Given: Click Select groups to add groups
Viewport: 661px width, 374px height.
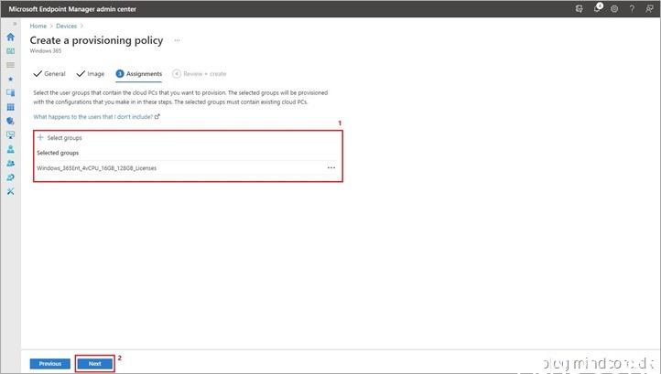Looking at the screenshot, I should pyautogui.click(x=63, y=137).
